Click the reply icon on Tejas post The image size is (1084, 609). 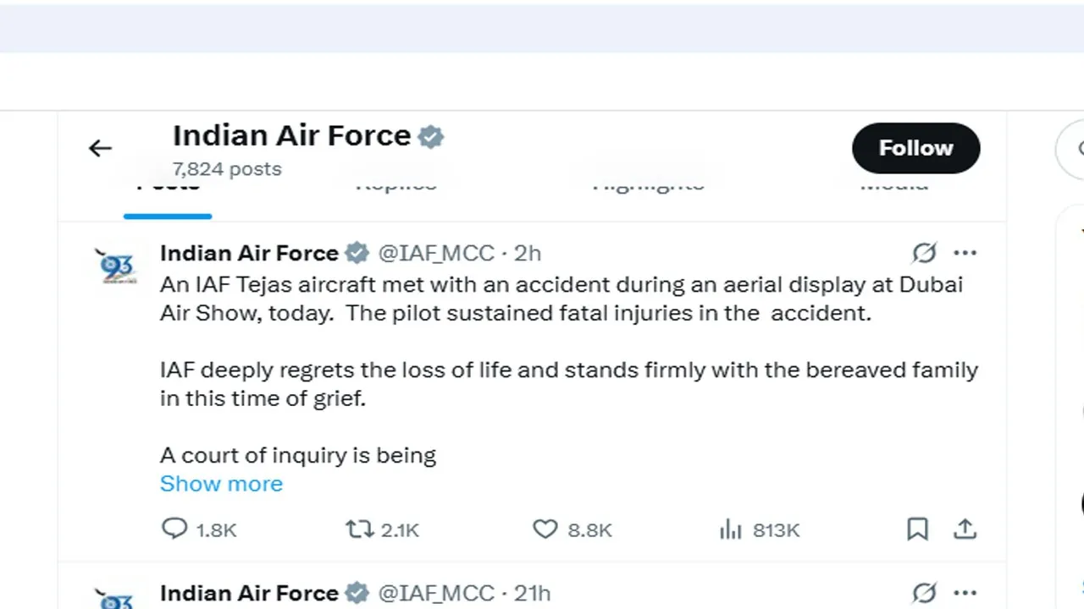click(174, 529)
